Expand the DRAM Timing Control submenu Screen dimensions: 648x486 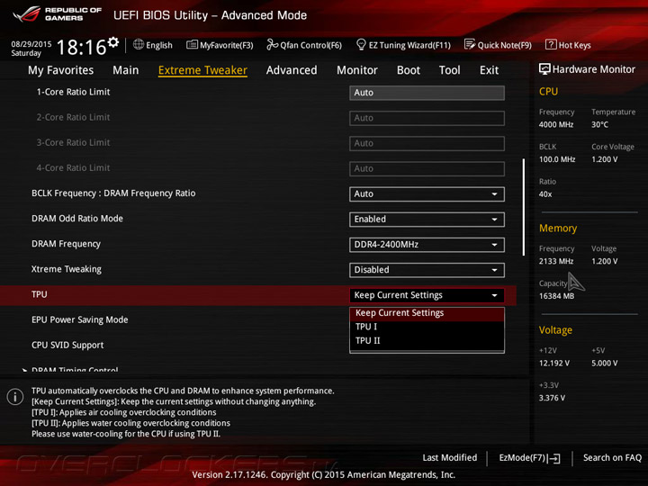pyautogui.click(x=75, y=369)
